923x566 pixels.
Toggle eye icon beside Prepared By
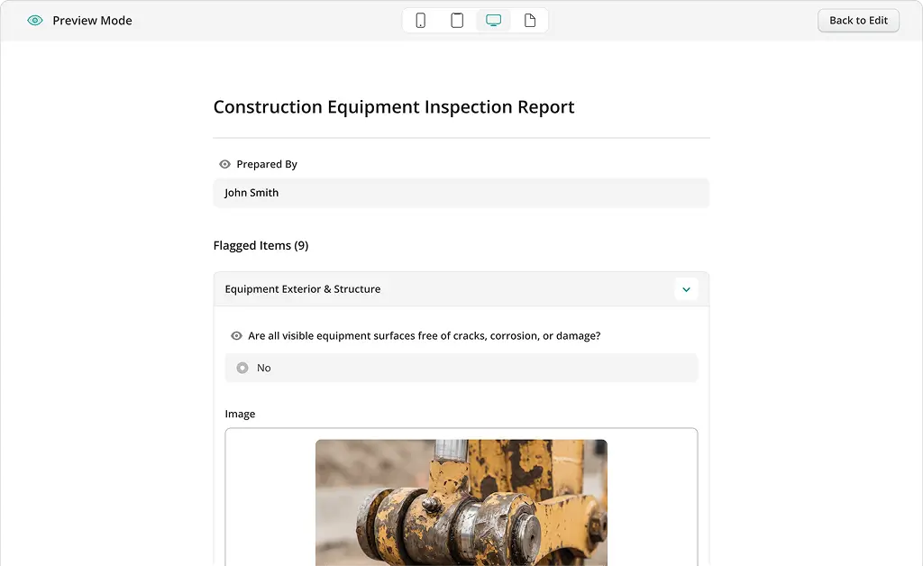pos(224,164)
